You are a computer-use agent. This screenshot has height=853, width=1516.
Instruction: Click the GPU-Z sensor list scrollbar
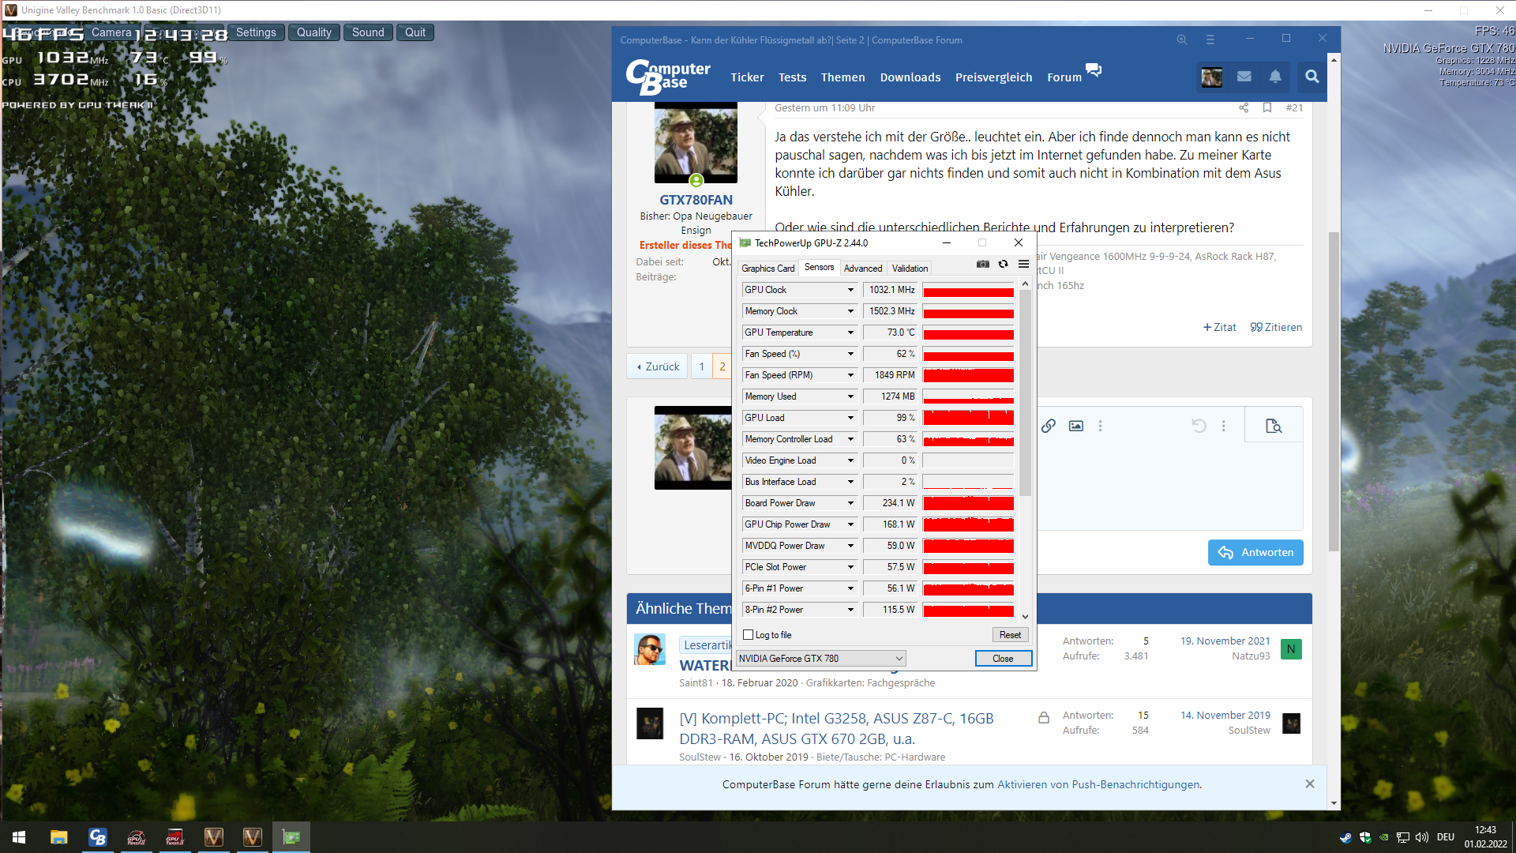point(1025,395)
